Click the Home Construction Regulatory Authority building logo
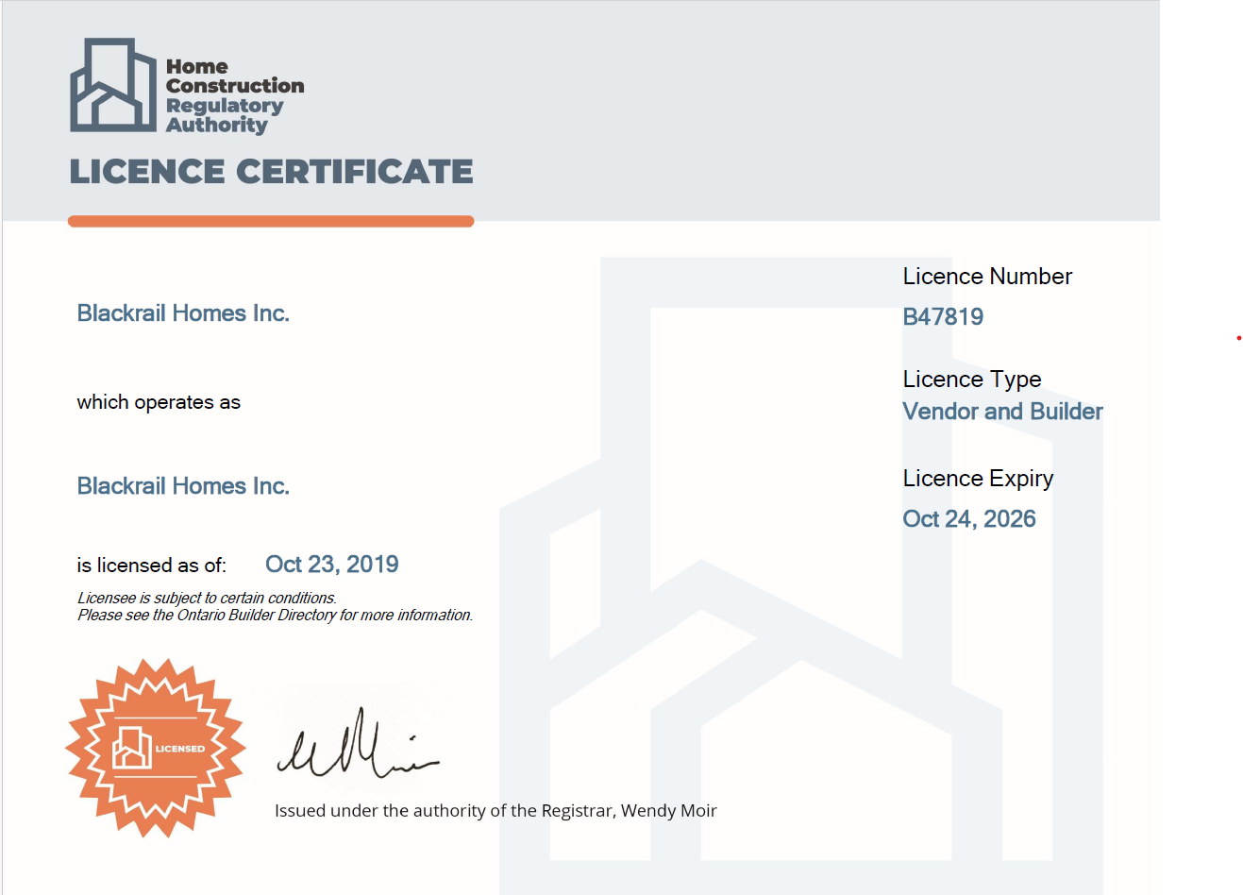 (x=113, y=85)
